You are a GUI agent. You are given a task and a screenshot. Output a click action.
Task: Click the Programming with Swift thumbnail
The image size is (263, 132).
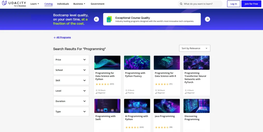point(107,106)
